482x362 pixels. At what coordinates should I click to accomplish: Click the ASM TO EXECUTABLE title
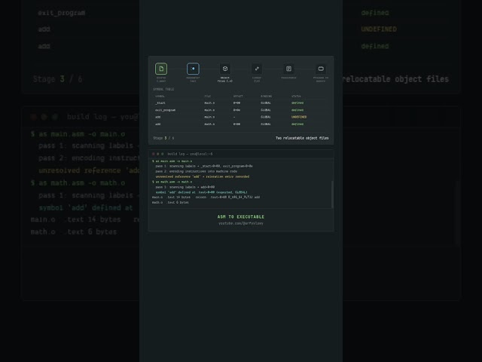click(x=241, y=216)
